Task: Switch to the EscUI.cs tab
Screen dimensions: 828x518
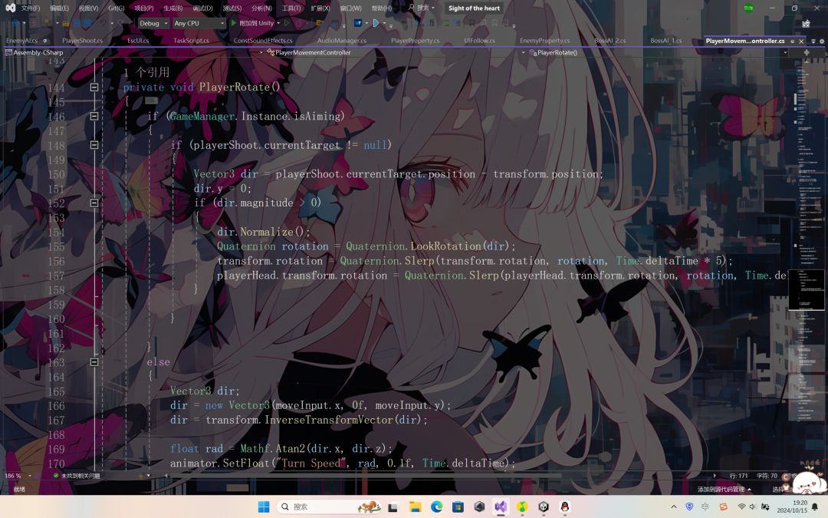Action: pos(138,40)
